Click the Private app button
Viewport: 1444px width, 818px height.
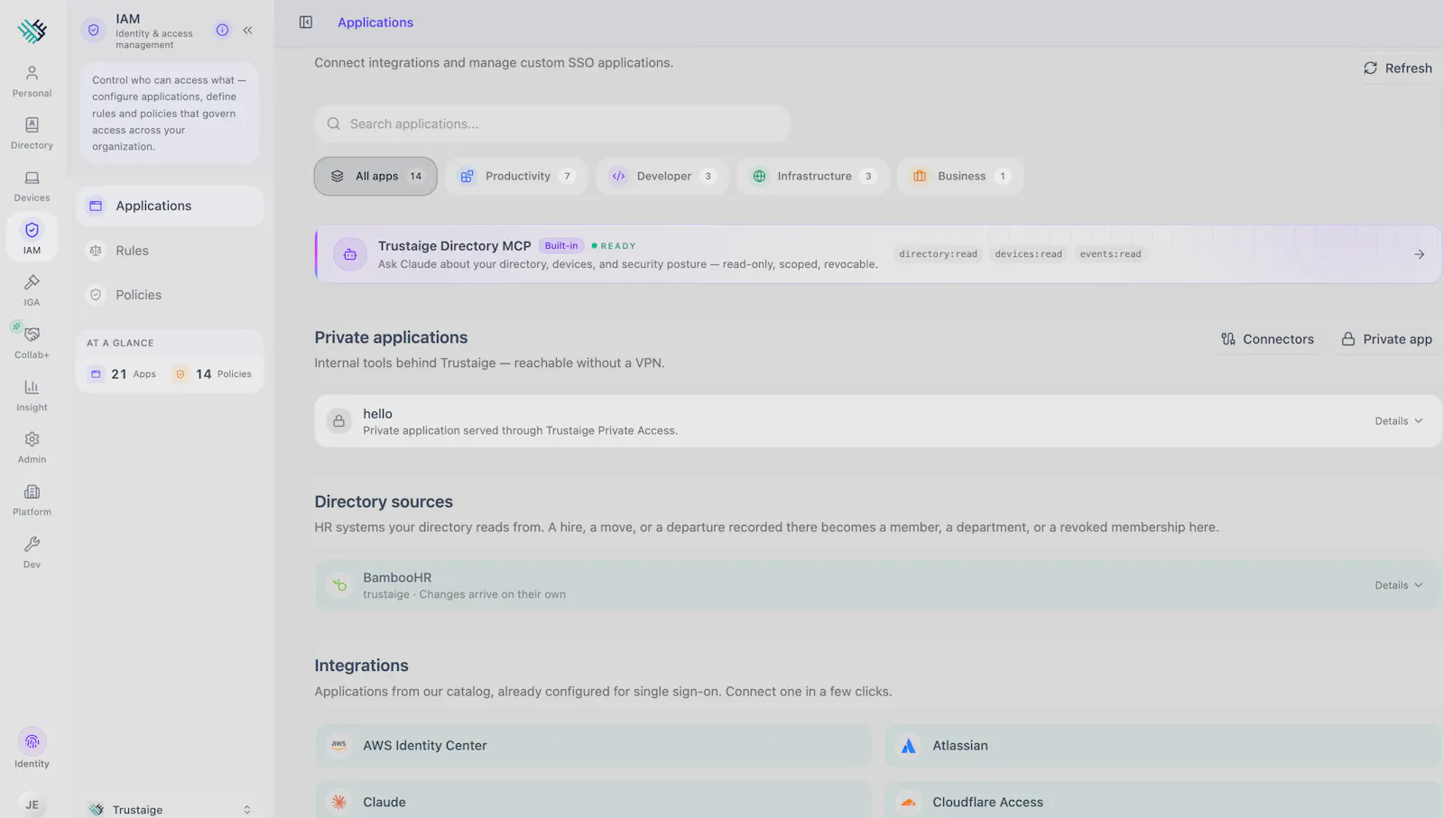click(1386, 339)
